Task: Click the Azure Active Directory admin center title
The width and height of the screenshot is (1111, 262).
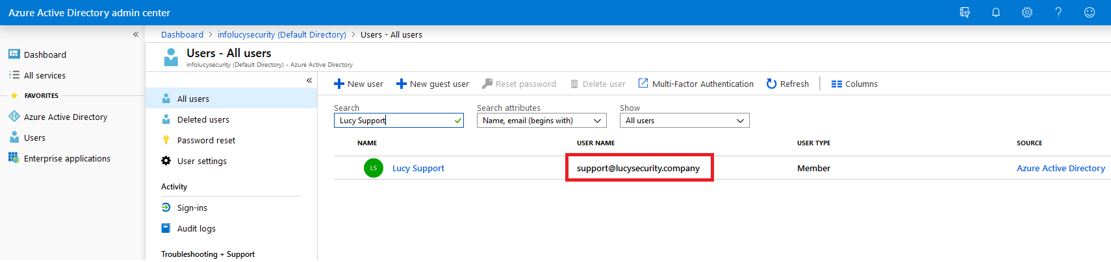Action: click(x=89, y=12)
